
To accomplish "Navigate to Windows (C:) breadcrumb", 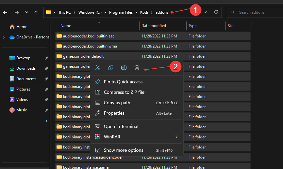I will [x=90, y=12].
